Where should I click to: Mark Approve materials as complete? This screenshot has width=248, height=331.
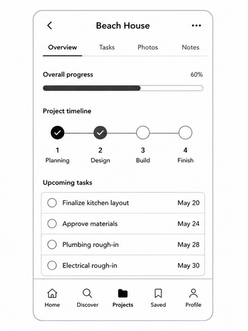[x=52, y=224]
